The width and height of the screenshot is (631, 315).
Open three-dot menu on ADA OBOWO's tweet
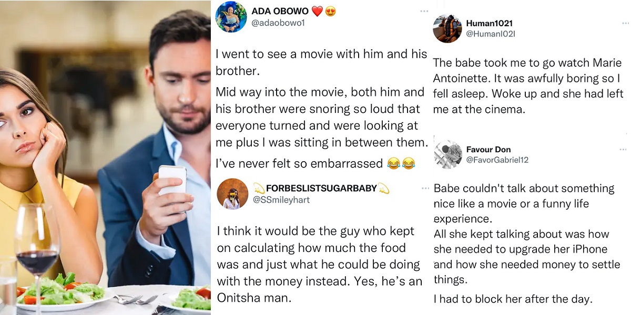pyautogui.click(x=424, y=11)
